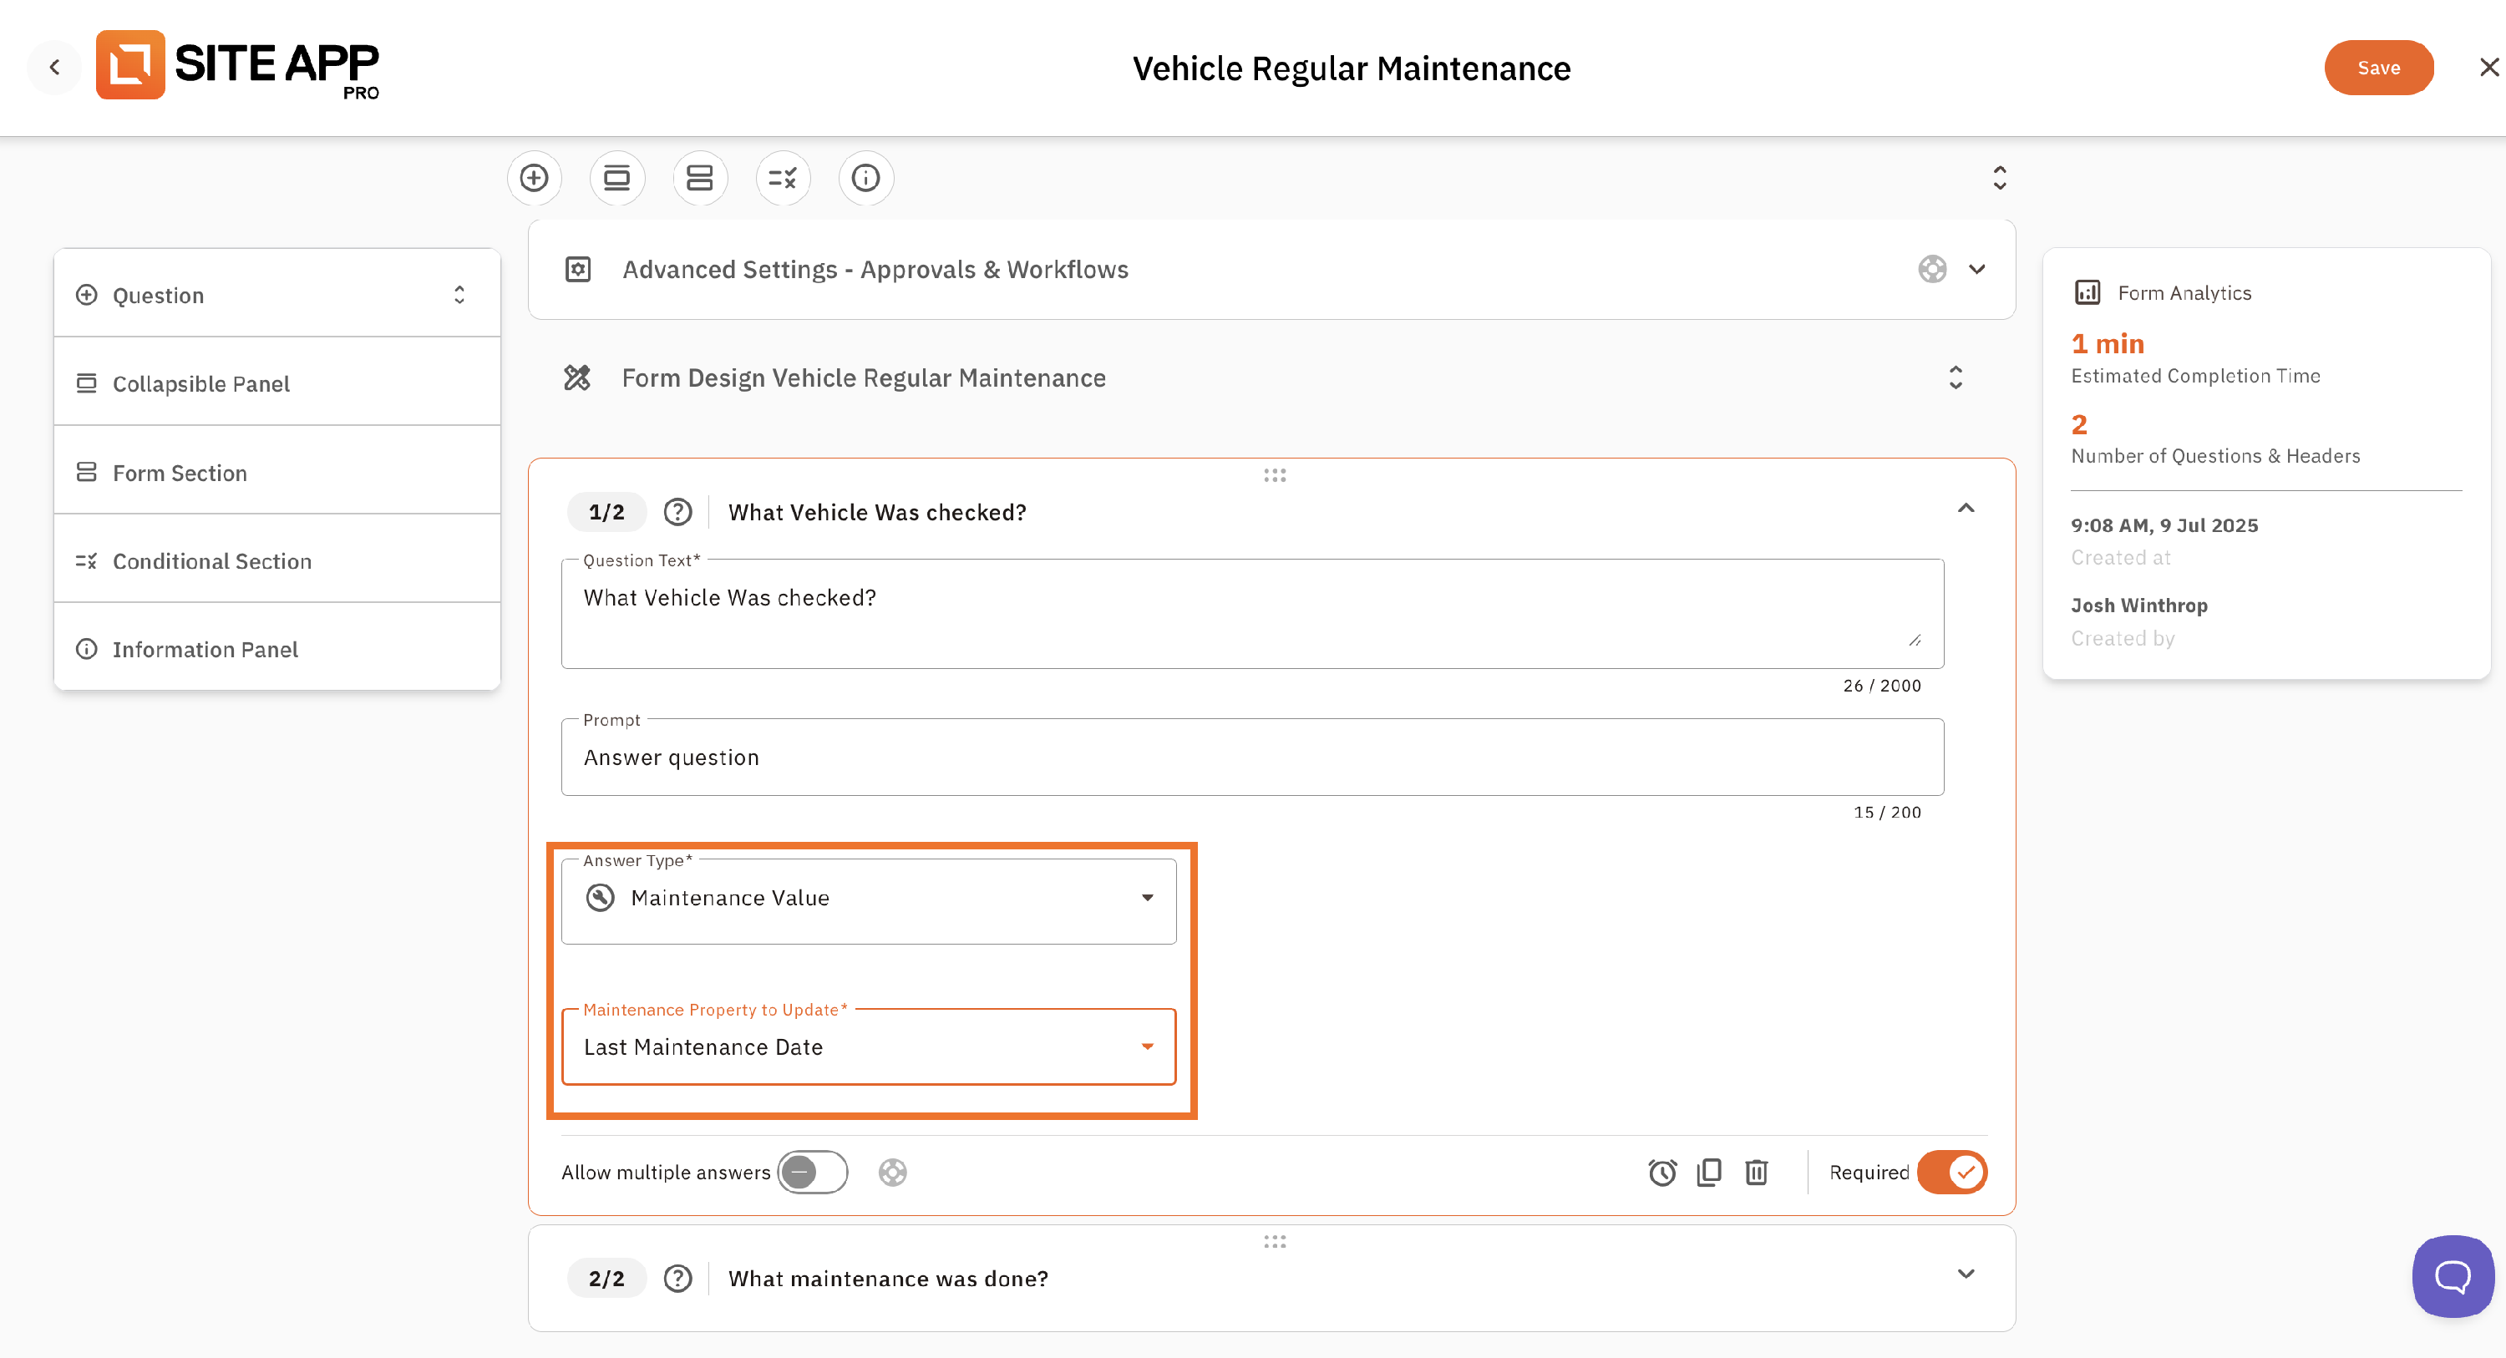Click the add question toolbar icon
The image size is (2506, 1358).
click(x=534, y=178)
